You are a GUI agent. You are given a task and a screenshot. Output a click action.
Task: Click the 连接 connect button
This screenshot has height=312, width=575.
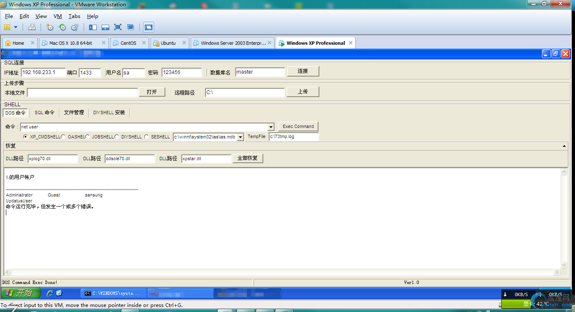303,72
